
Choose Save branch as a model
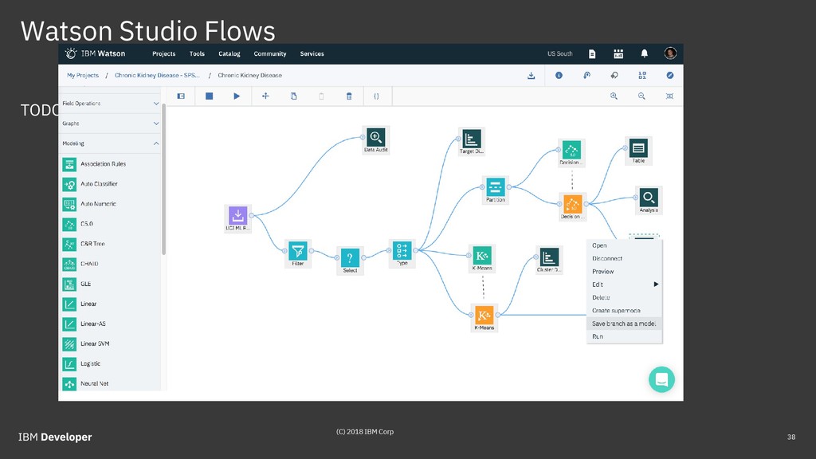pos(625,324)
